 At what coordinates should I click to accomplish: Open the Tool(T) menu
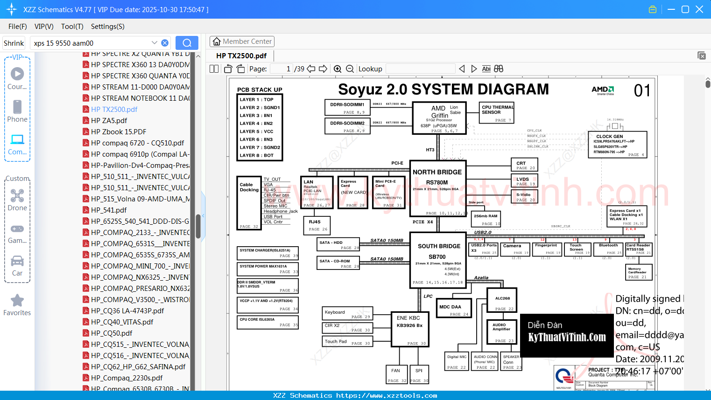pos(72,27)
